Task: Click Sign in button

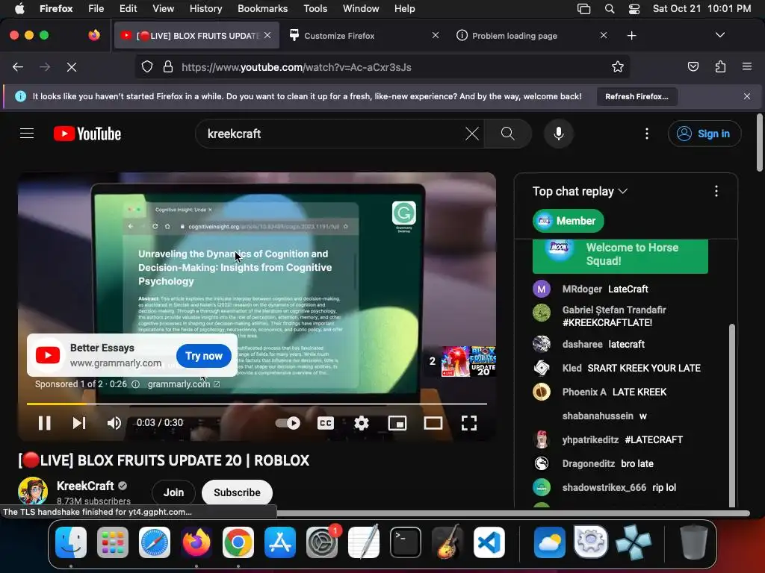Action: (704, 134)
